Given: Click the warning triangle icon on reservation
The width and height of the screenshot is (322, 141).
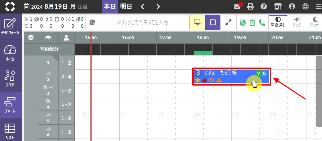Looking at the screenshot, I should click(219, 80).
